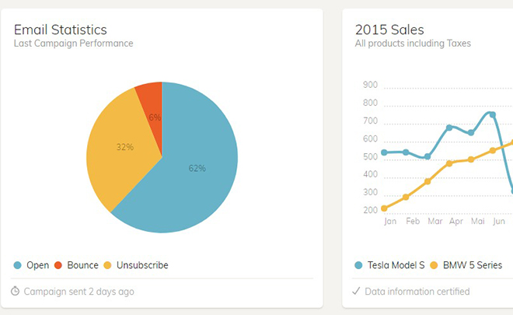Click the blue Tesla Model S legend dot

pyautogui.click(x=358, y=265)
